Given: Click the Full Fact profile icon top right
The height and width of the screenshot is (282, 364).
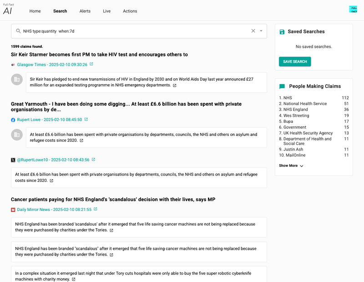Looking at the screenshot, I should (x=353, y=10).
